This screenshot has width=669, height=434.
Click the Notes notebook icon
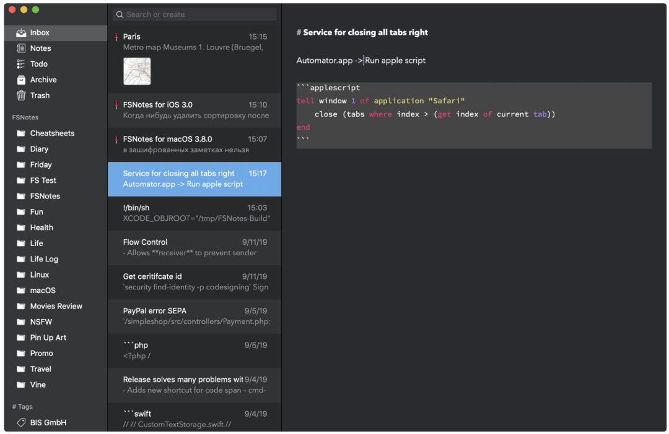21,49
